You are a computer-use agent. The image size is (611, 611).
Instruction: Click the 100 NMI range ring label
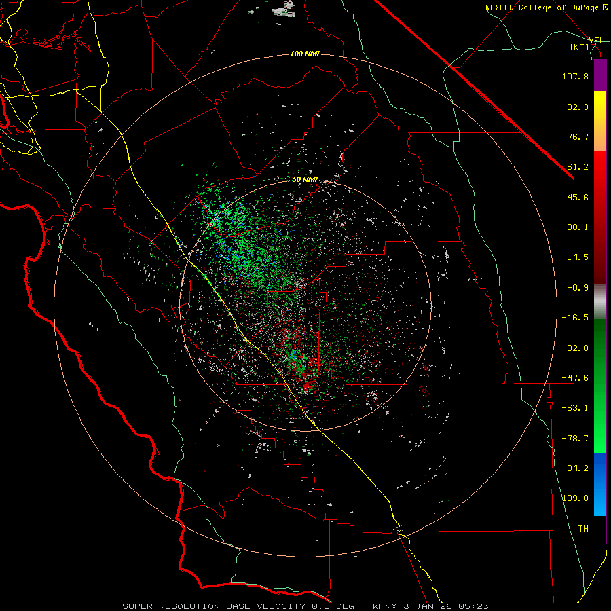(x=305, y=54)
